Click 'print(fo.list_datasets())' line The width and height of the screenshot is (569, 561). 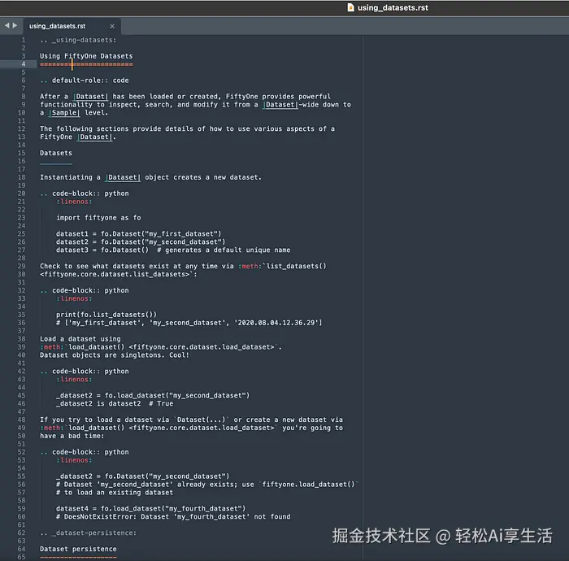106,315
